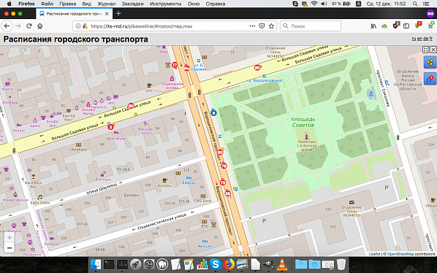Select the Расписания городского транспорта tab

coord(75,14)
